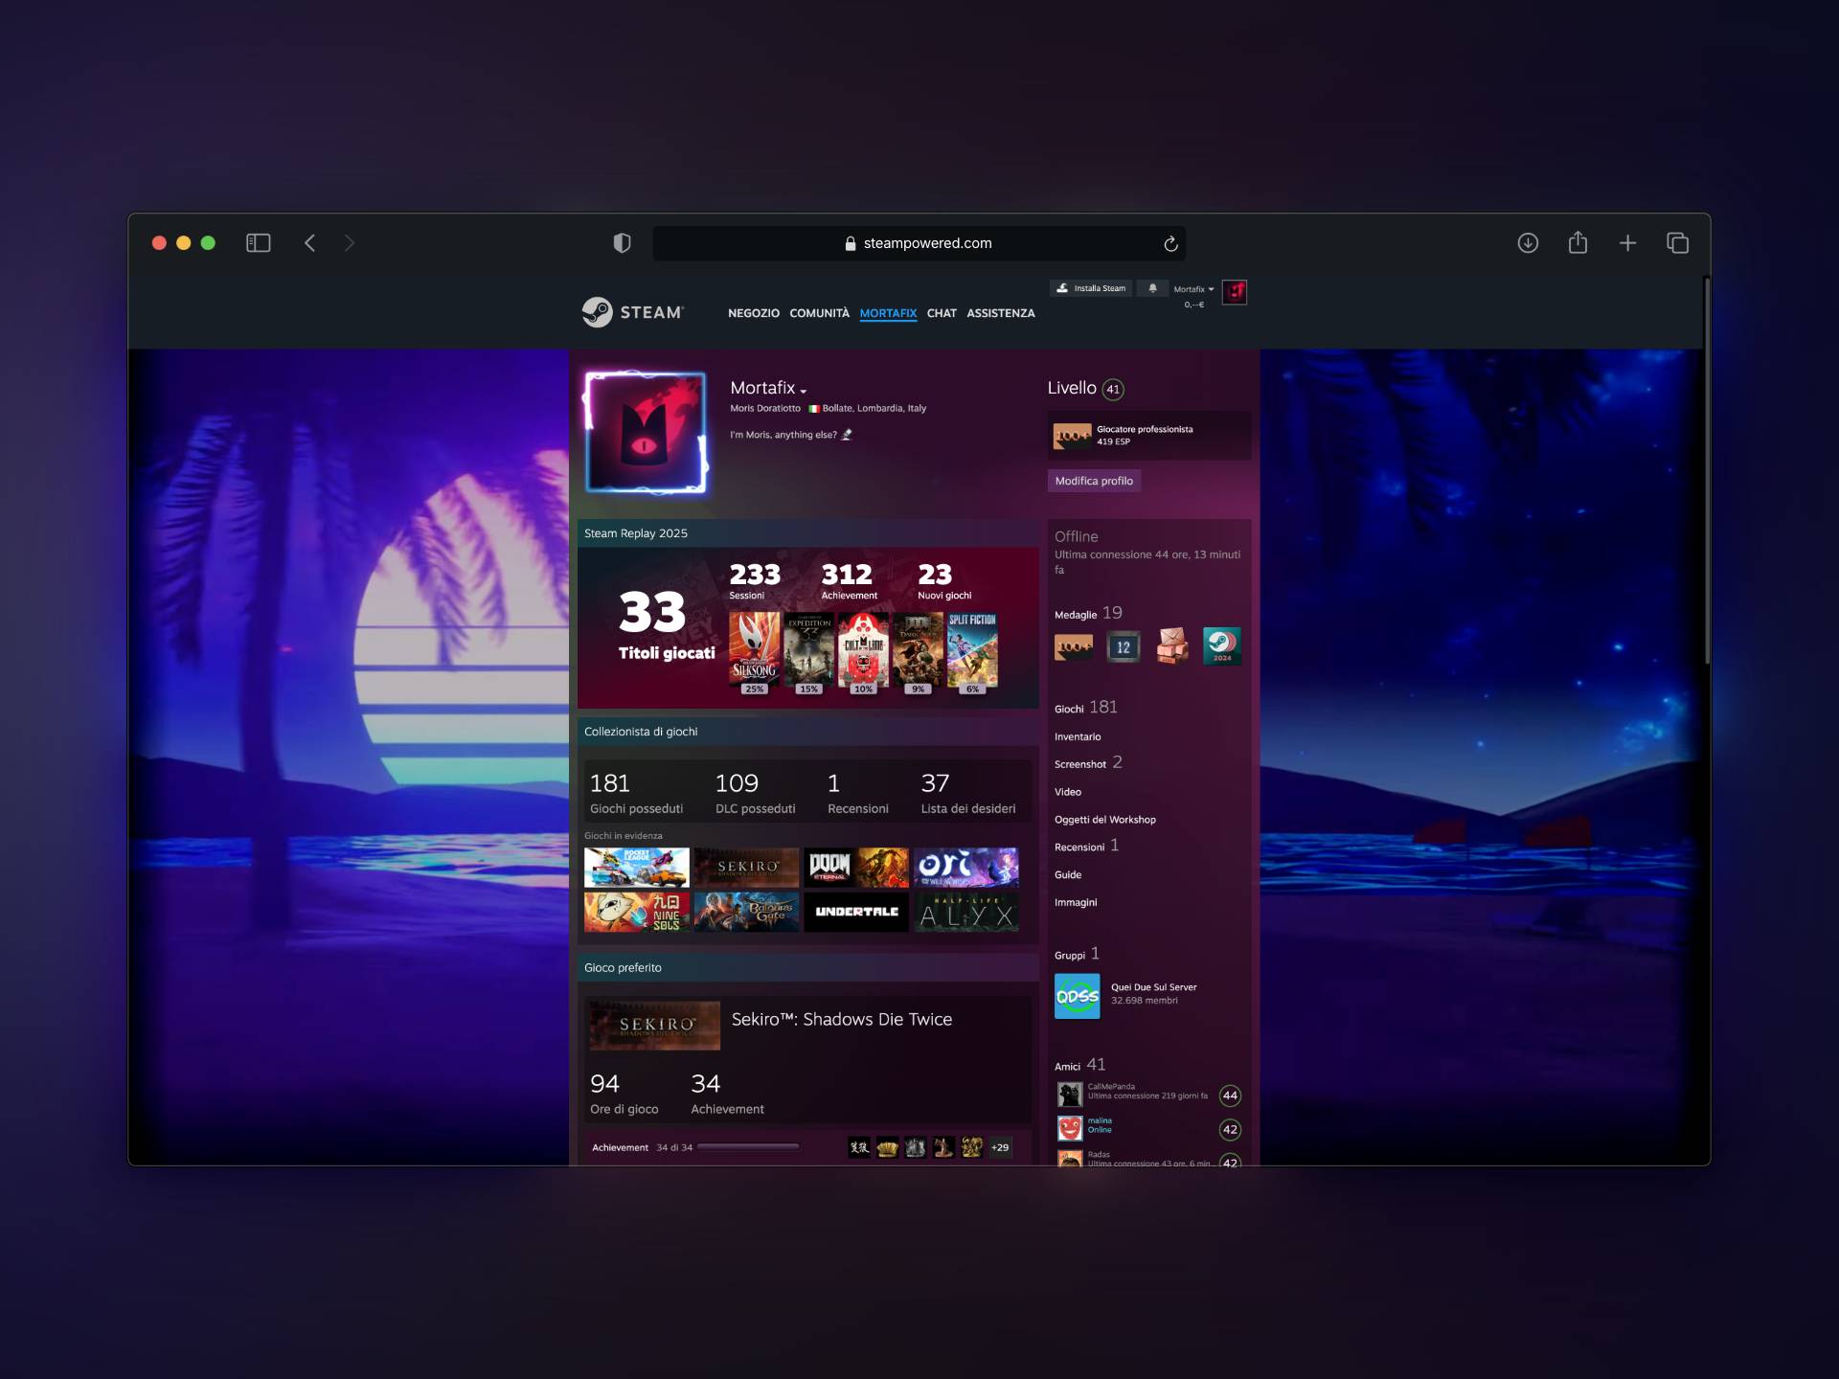Open the Share menu in Safari

point(1578,242)
